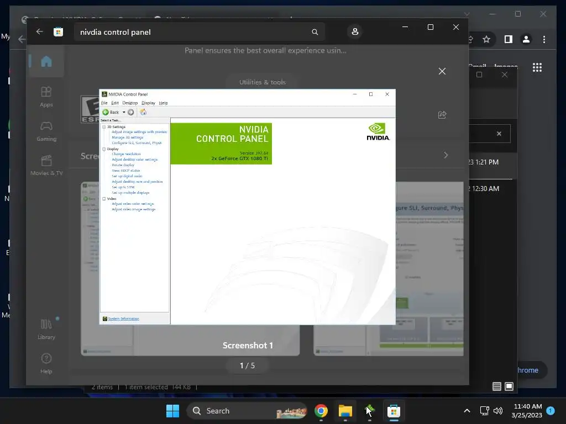Go back with the Microsoft Store back arrow
566x424 pixels.
(40, 31)
